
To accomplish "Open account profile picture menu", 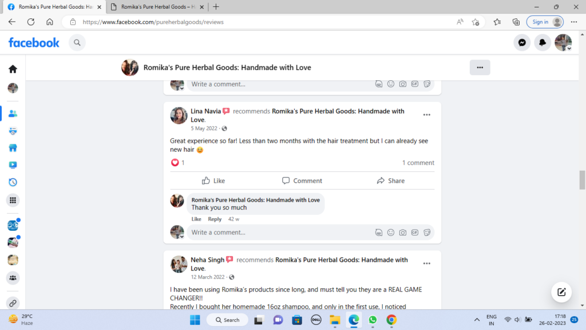I will tap(563, 42).
